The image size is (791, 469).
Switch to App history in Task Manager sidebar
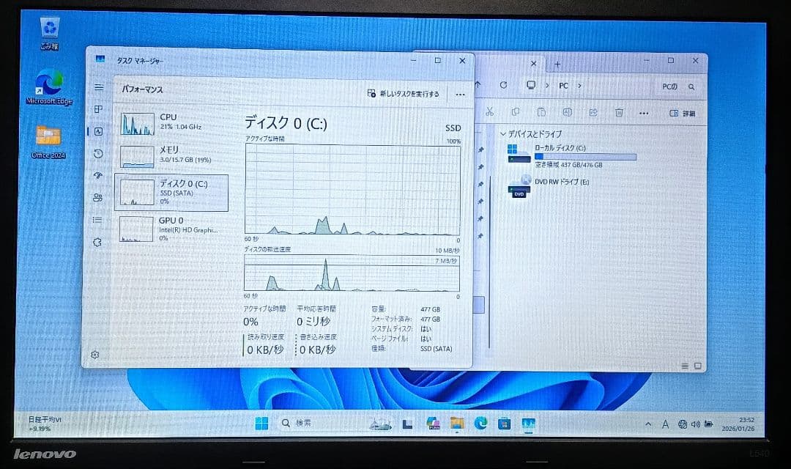[x=99, y=153]
